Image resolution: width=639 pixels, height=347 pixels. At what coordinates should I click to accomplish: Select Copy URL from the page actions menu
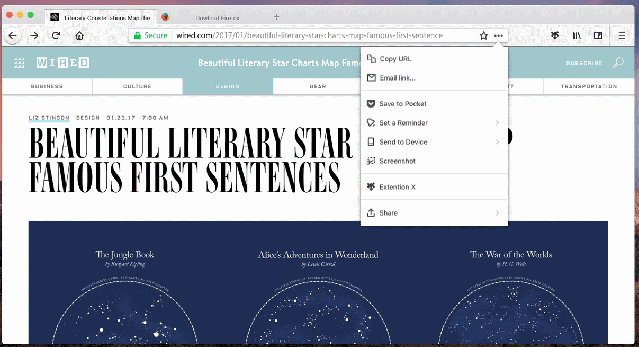(x=396, y=59)
